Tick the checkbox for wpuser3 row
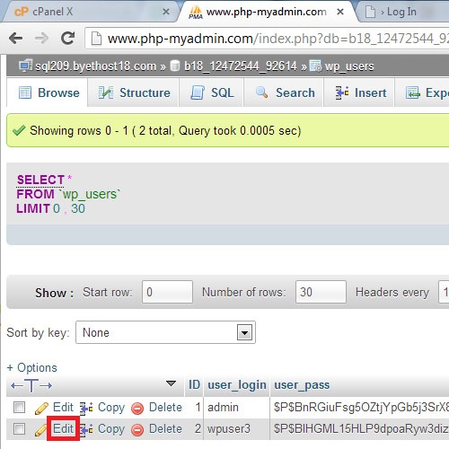 click(x=20, y=429)
